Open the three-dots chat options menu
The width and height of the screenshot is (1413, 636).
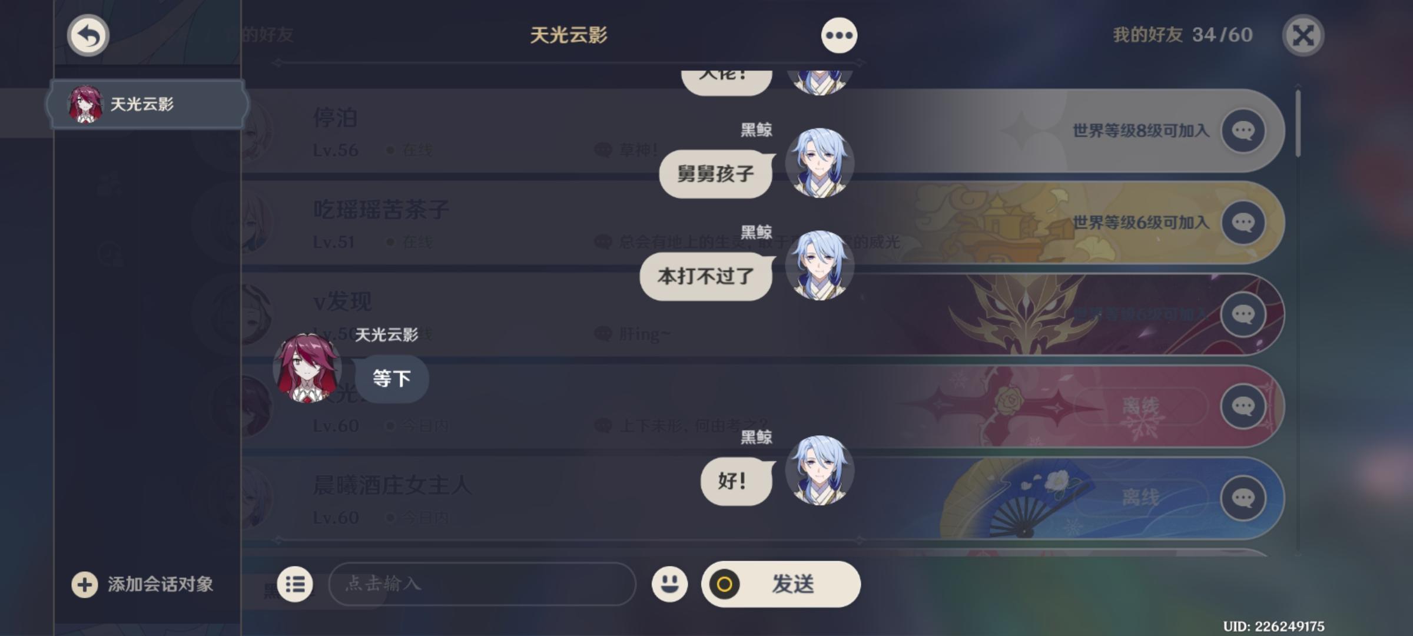coord(839,35)
